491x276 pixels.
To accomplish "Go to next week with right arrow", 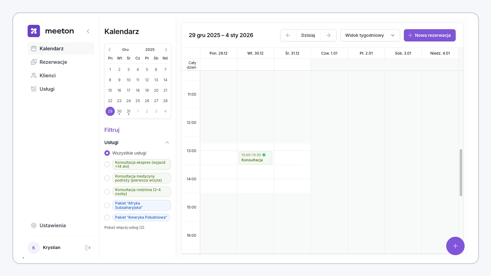I will tap(328, 35).
